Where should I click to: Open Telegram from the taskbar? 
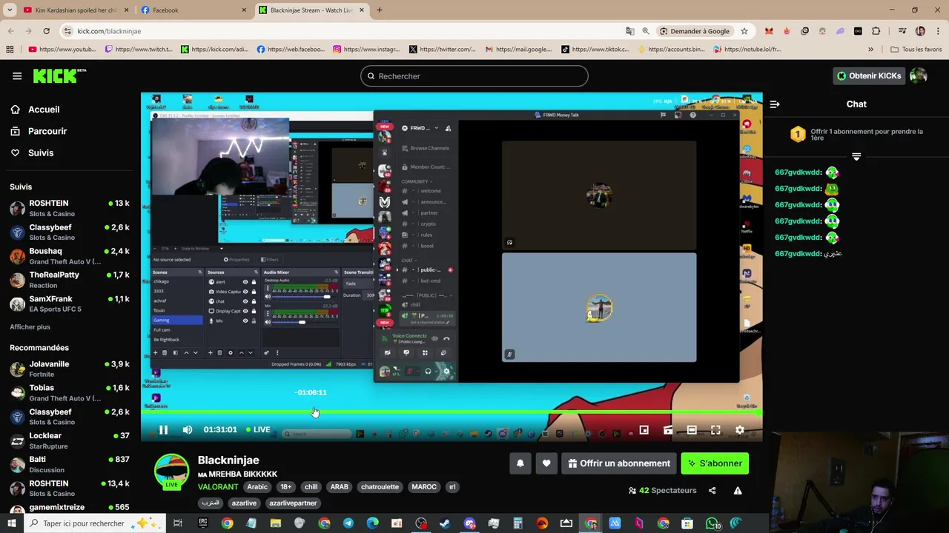pos(348,523)
